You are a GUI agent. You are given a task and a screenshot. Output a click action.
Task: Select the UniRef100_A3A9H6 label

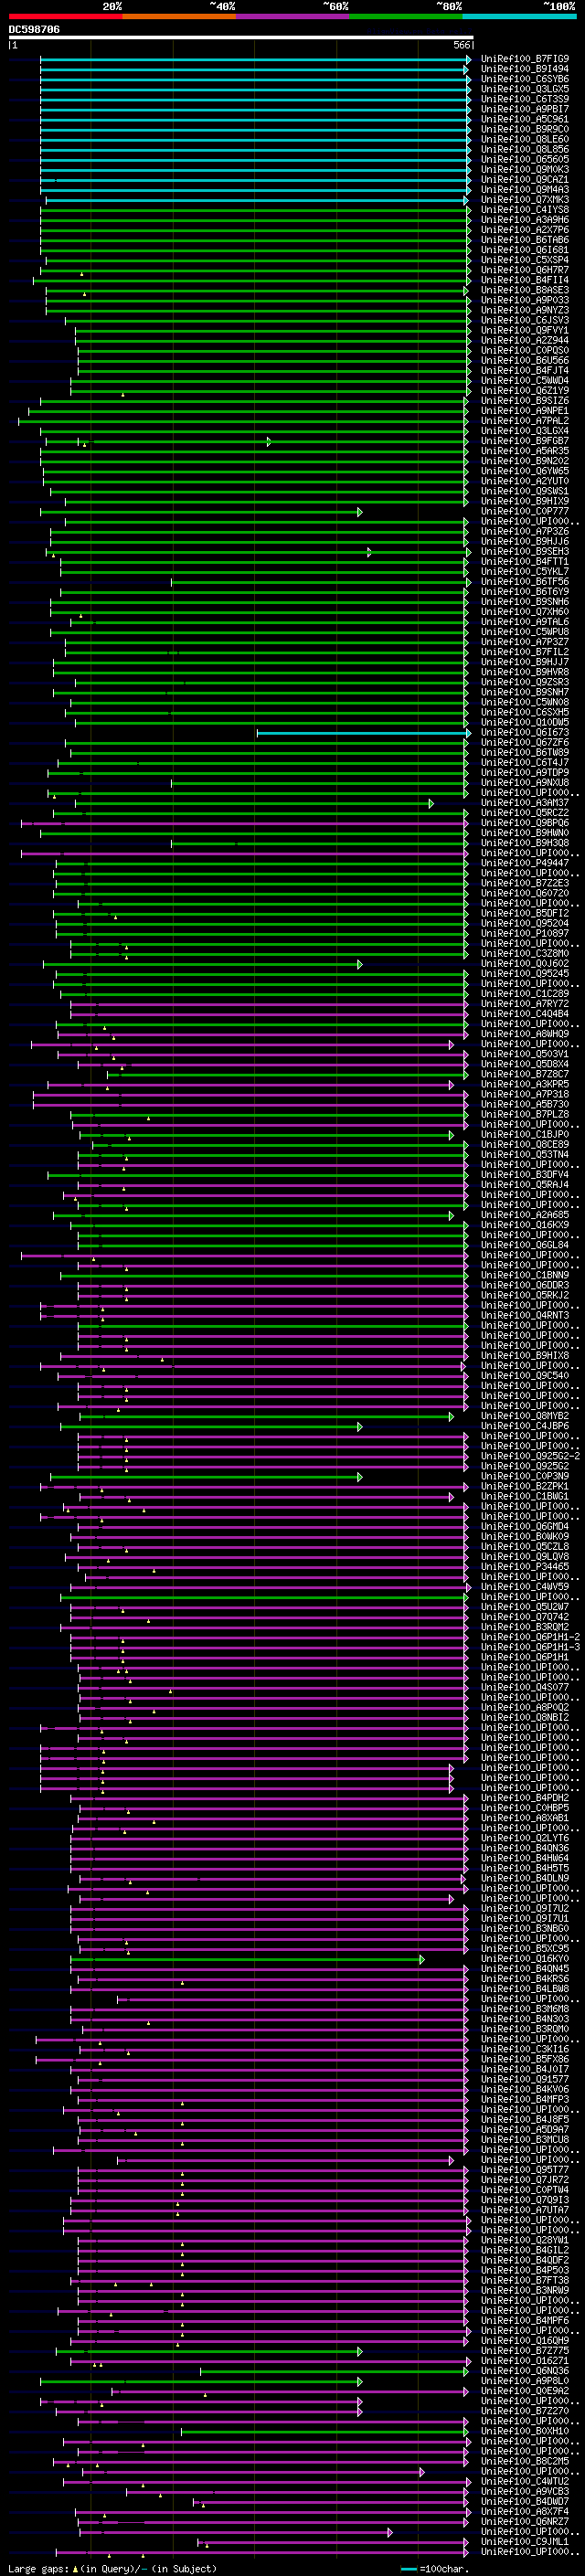tap(525, 220)
